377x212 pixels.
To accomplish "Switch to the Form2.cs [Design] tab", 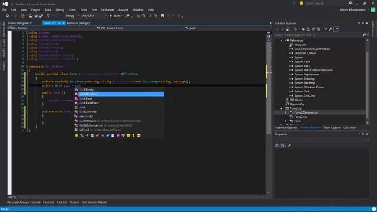I will tap(78, 23).
